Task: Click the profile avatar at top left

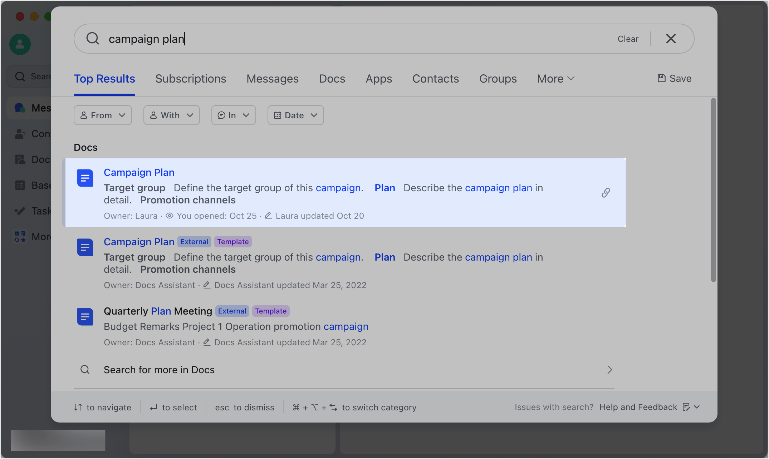Action: (20, 44)
